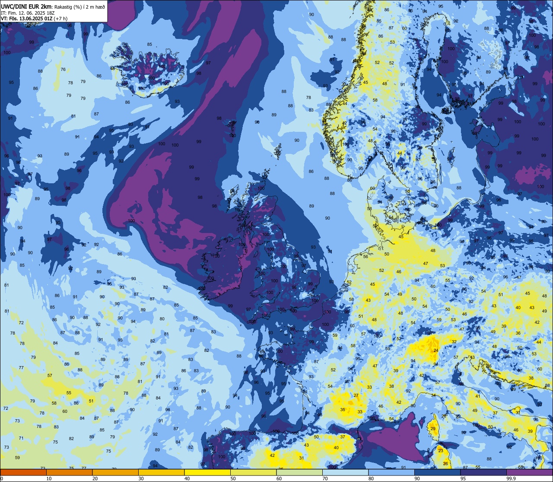The image size is (553, 482).
Task: Click the "50" legend scale label
Action: click(x=233, y=479)
